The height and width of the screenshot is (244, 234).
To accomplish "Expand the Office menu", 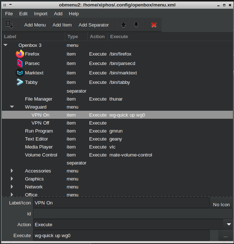I will click(12, 195).
